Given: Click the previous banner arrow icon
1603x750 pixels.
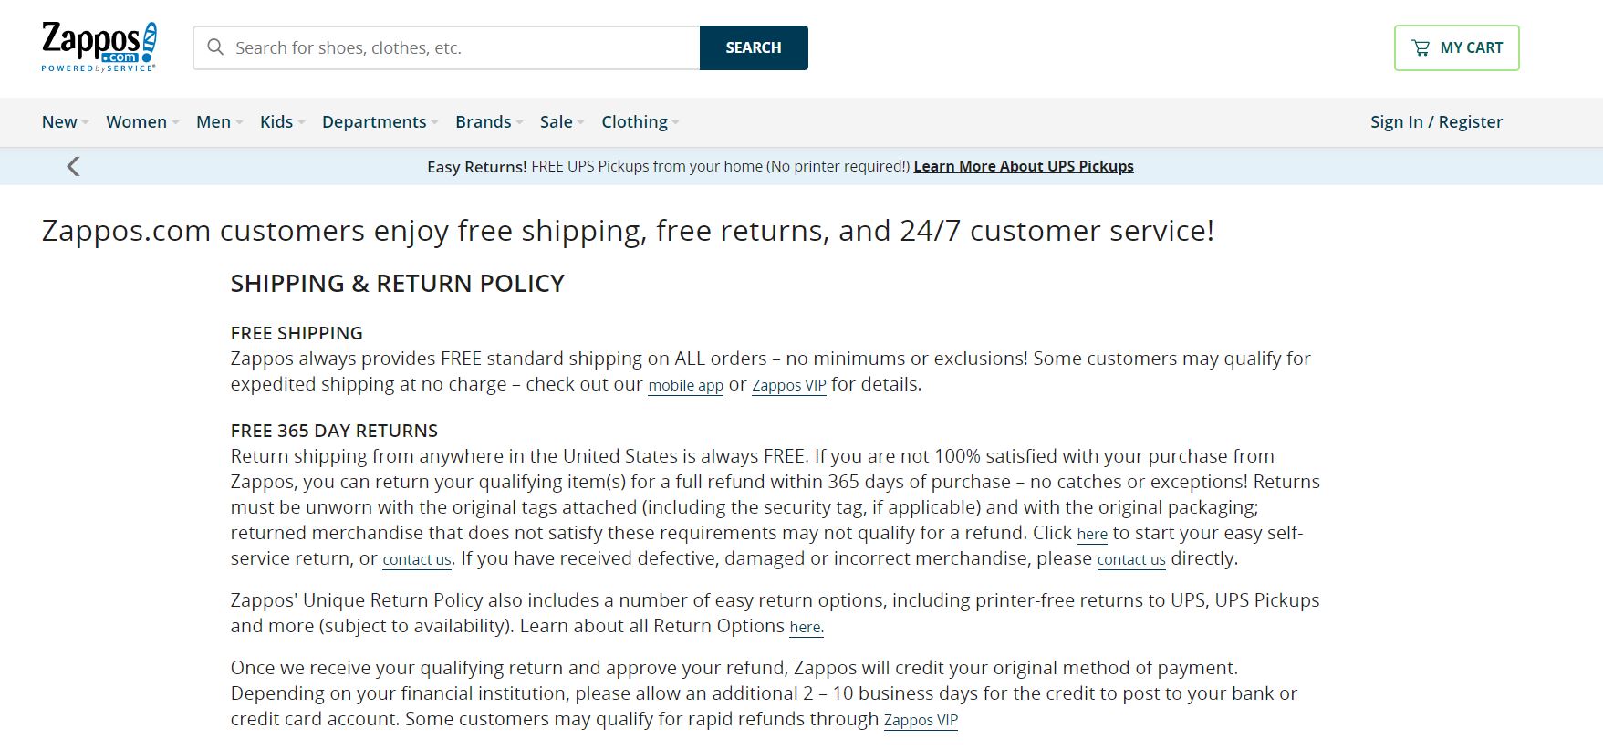Looking at the screenshot, I should coord(74,166).
